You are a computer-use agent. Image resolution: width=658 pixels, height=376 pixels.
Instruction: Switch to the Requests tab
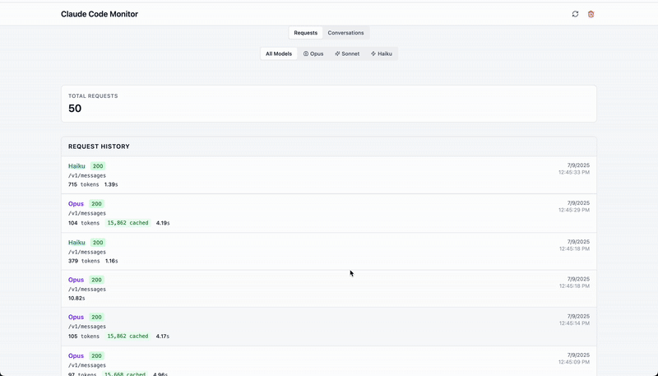click(x=305, y=33)
